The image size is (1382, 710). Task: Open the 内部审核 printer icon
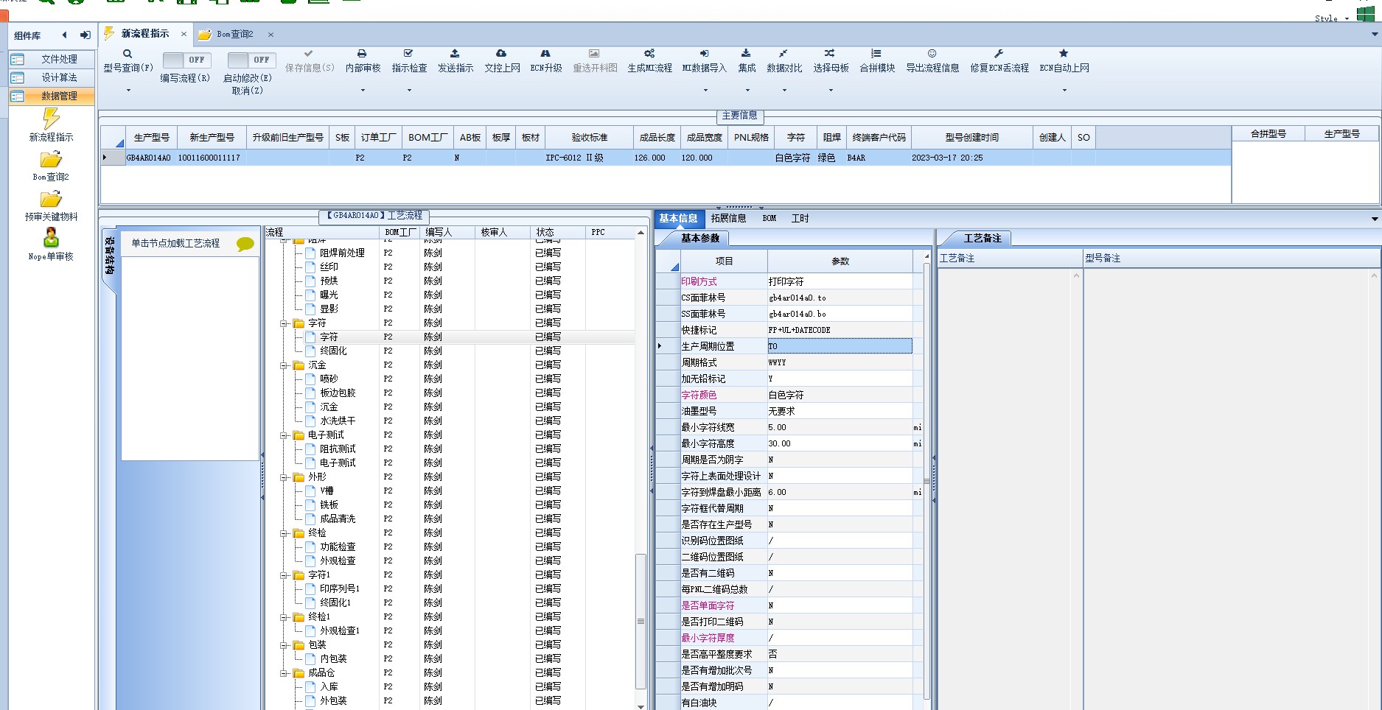point(362,54)
